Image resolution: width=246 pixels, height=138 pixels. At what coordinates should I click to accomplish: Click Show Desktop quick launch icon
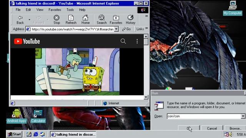pos(29,134)
